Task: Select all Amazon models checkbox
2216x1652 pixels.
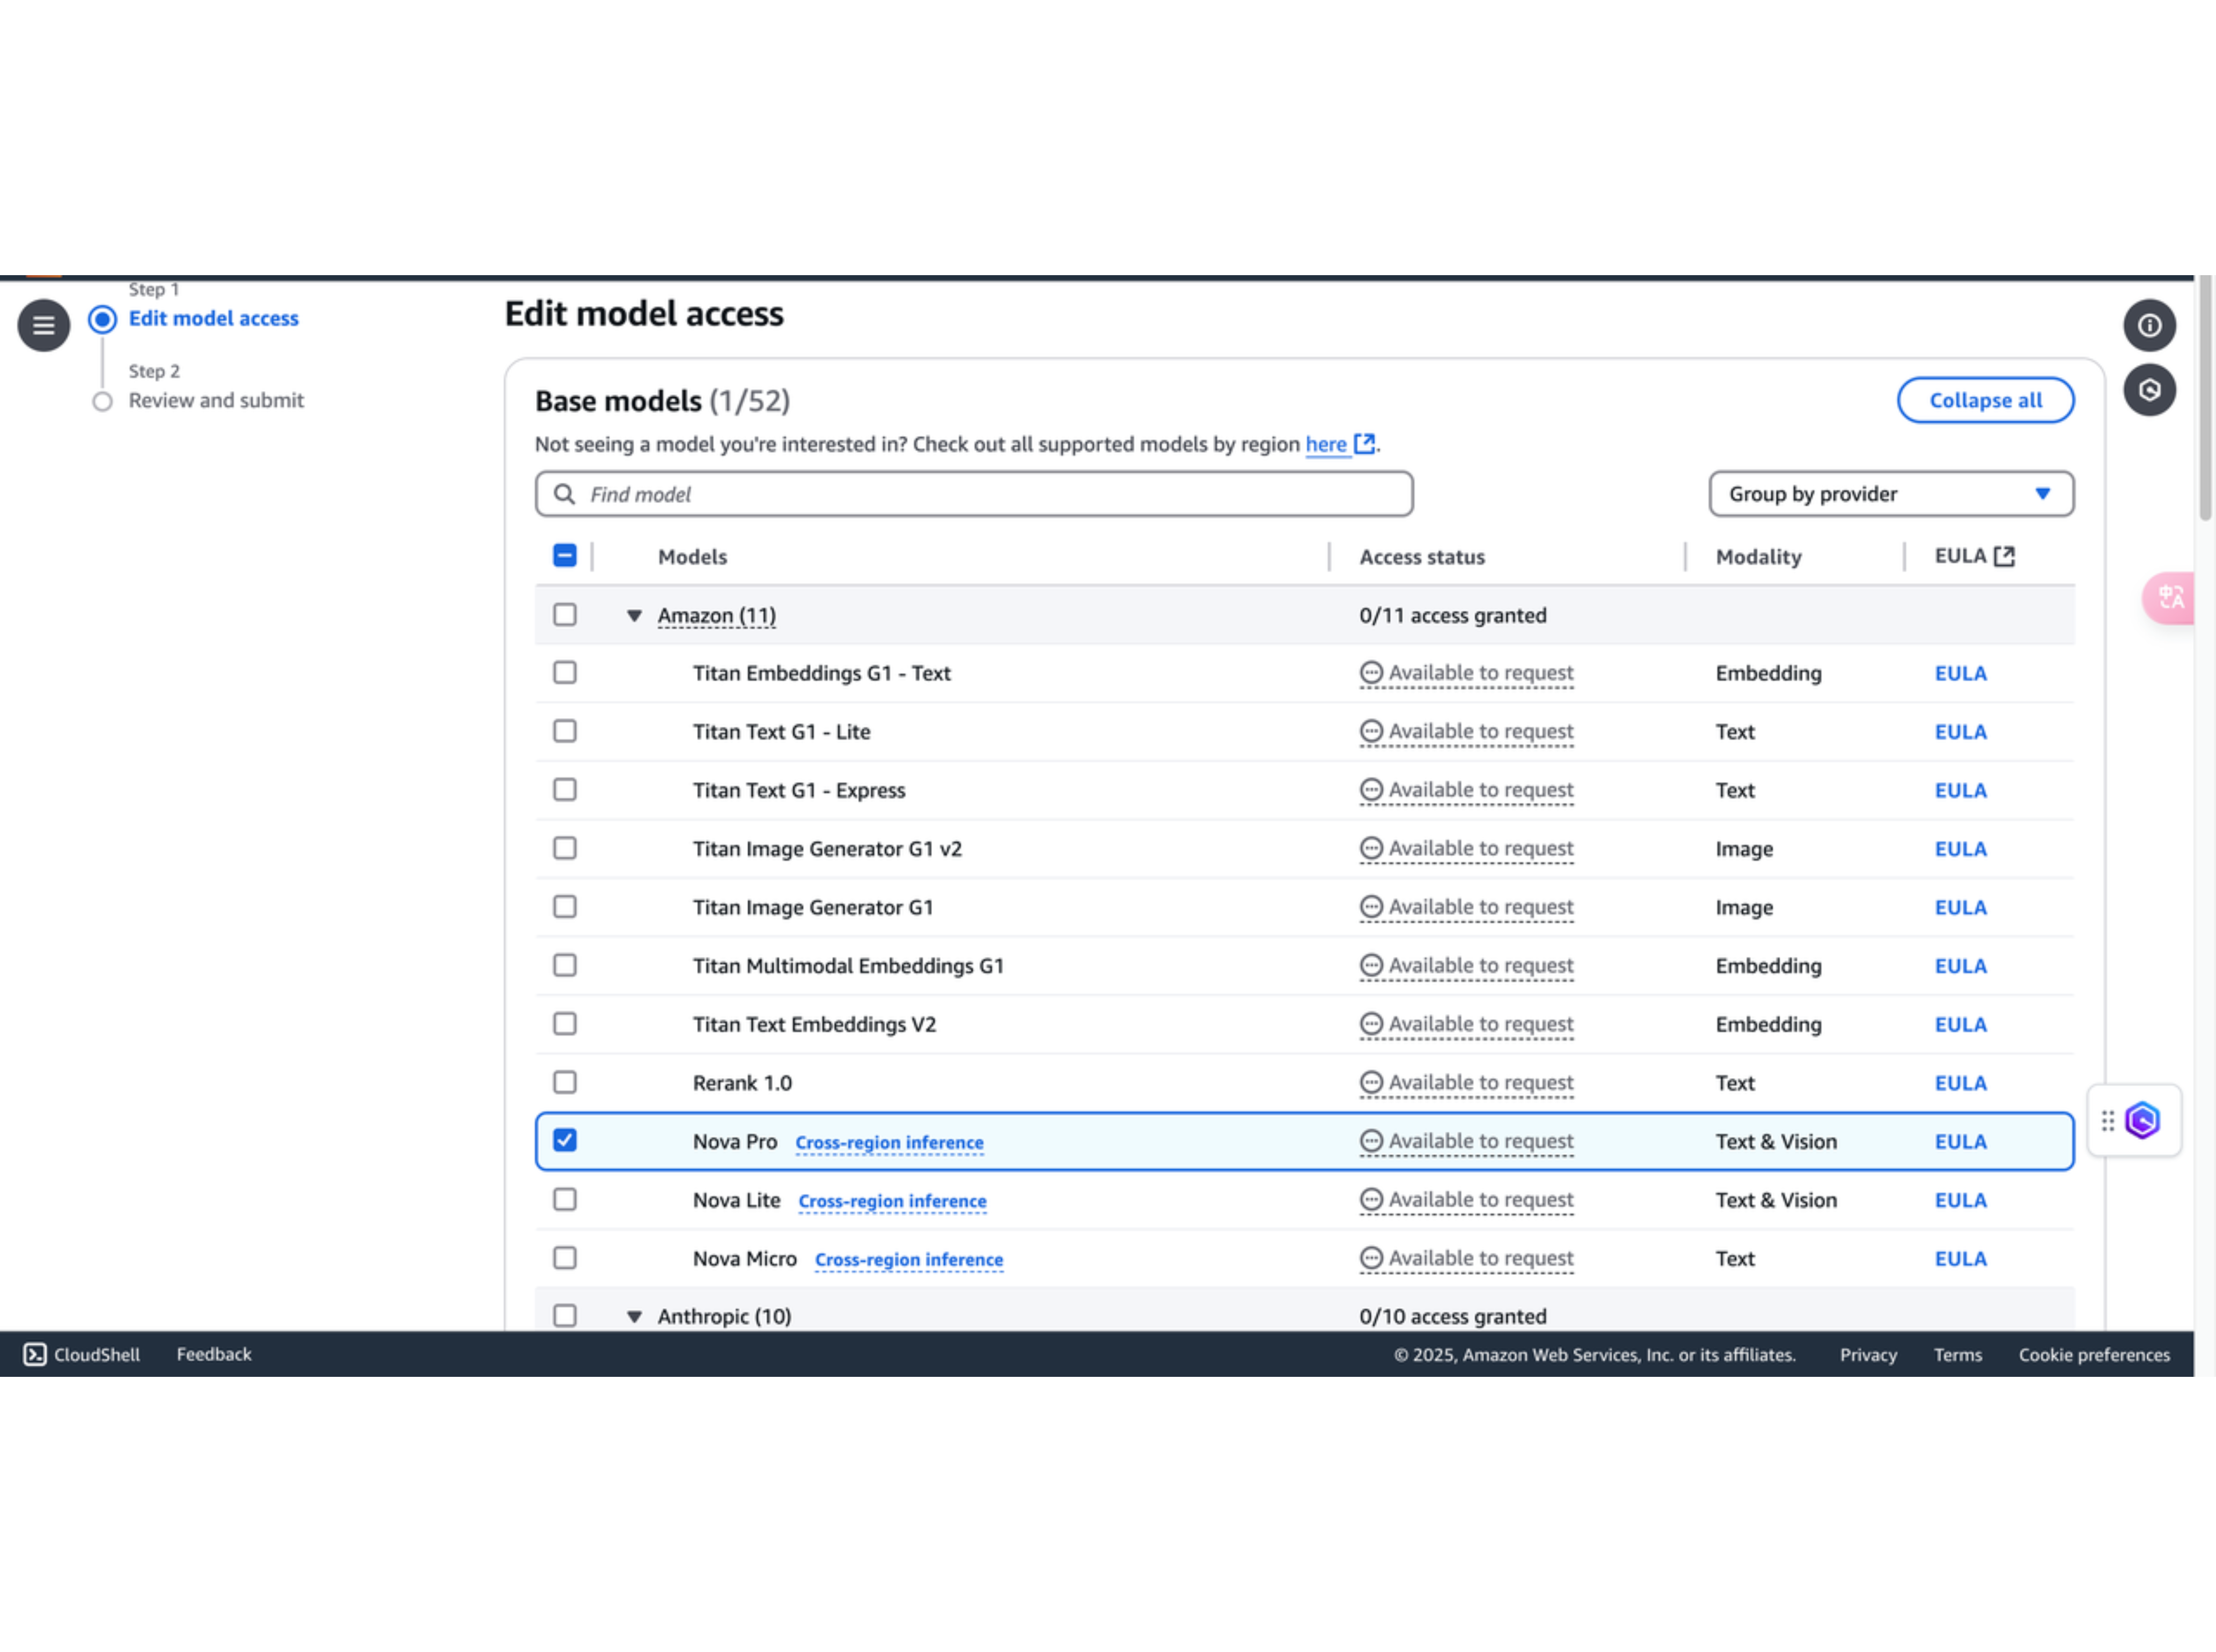Action: (x=564, y=614)
